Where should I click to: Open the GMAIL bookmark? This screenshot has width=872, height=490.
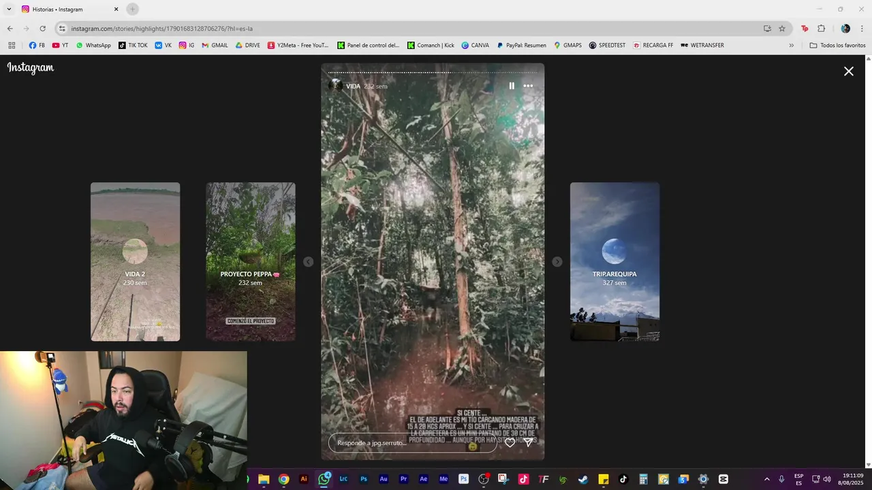(215, 46)
